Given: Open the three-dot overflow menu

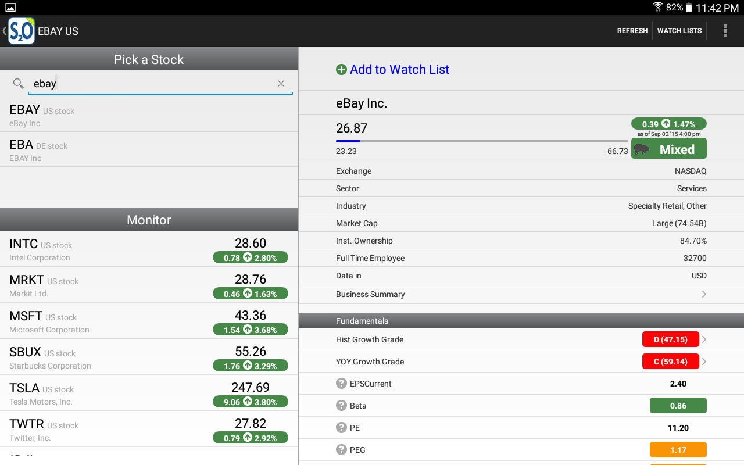Looking at the screenshot, I should coord(725,31).
